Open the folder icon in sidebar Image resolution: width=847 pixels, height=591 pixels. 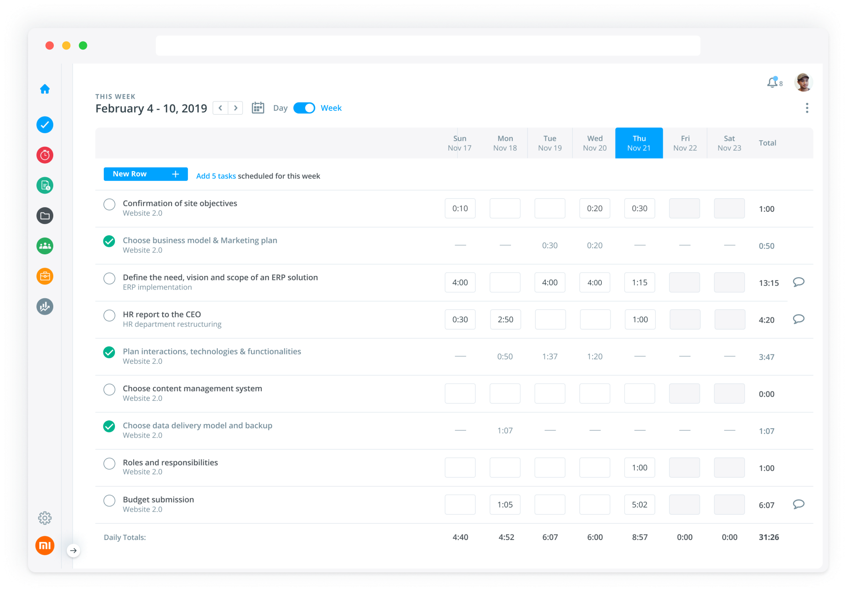pyautogui.click(x=45, y=216)
